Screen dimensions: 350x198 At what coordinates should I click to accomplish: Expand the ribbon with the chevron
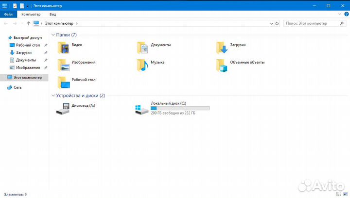338,15
